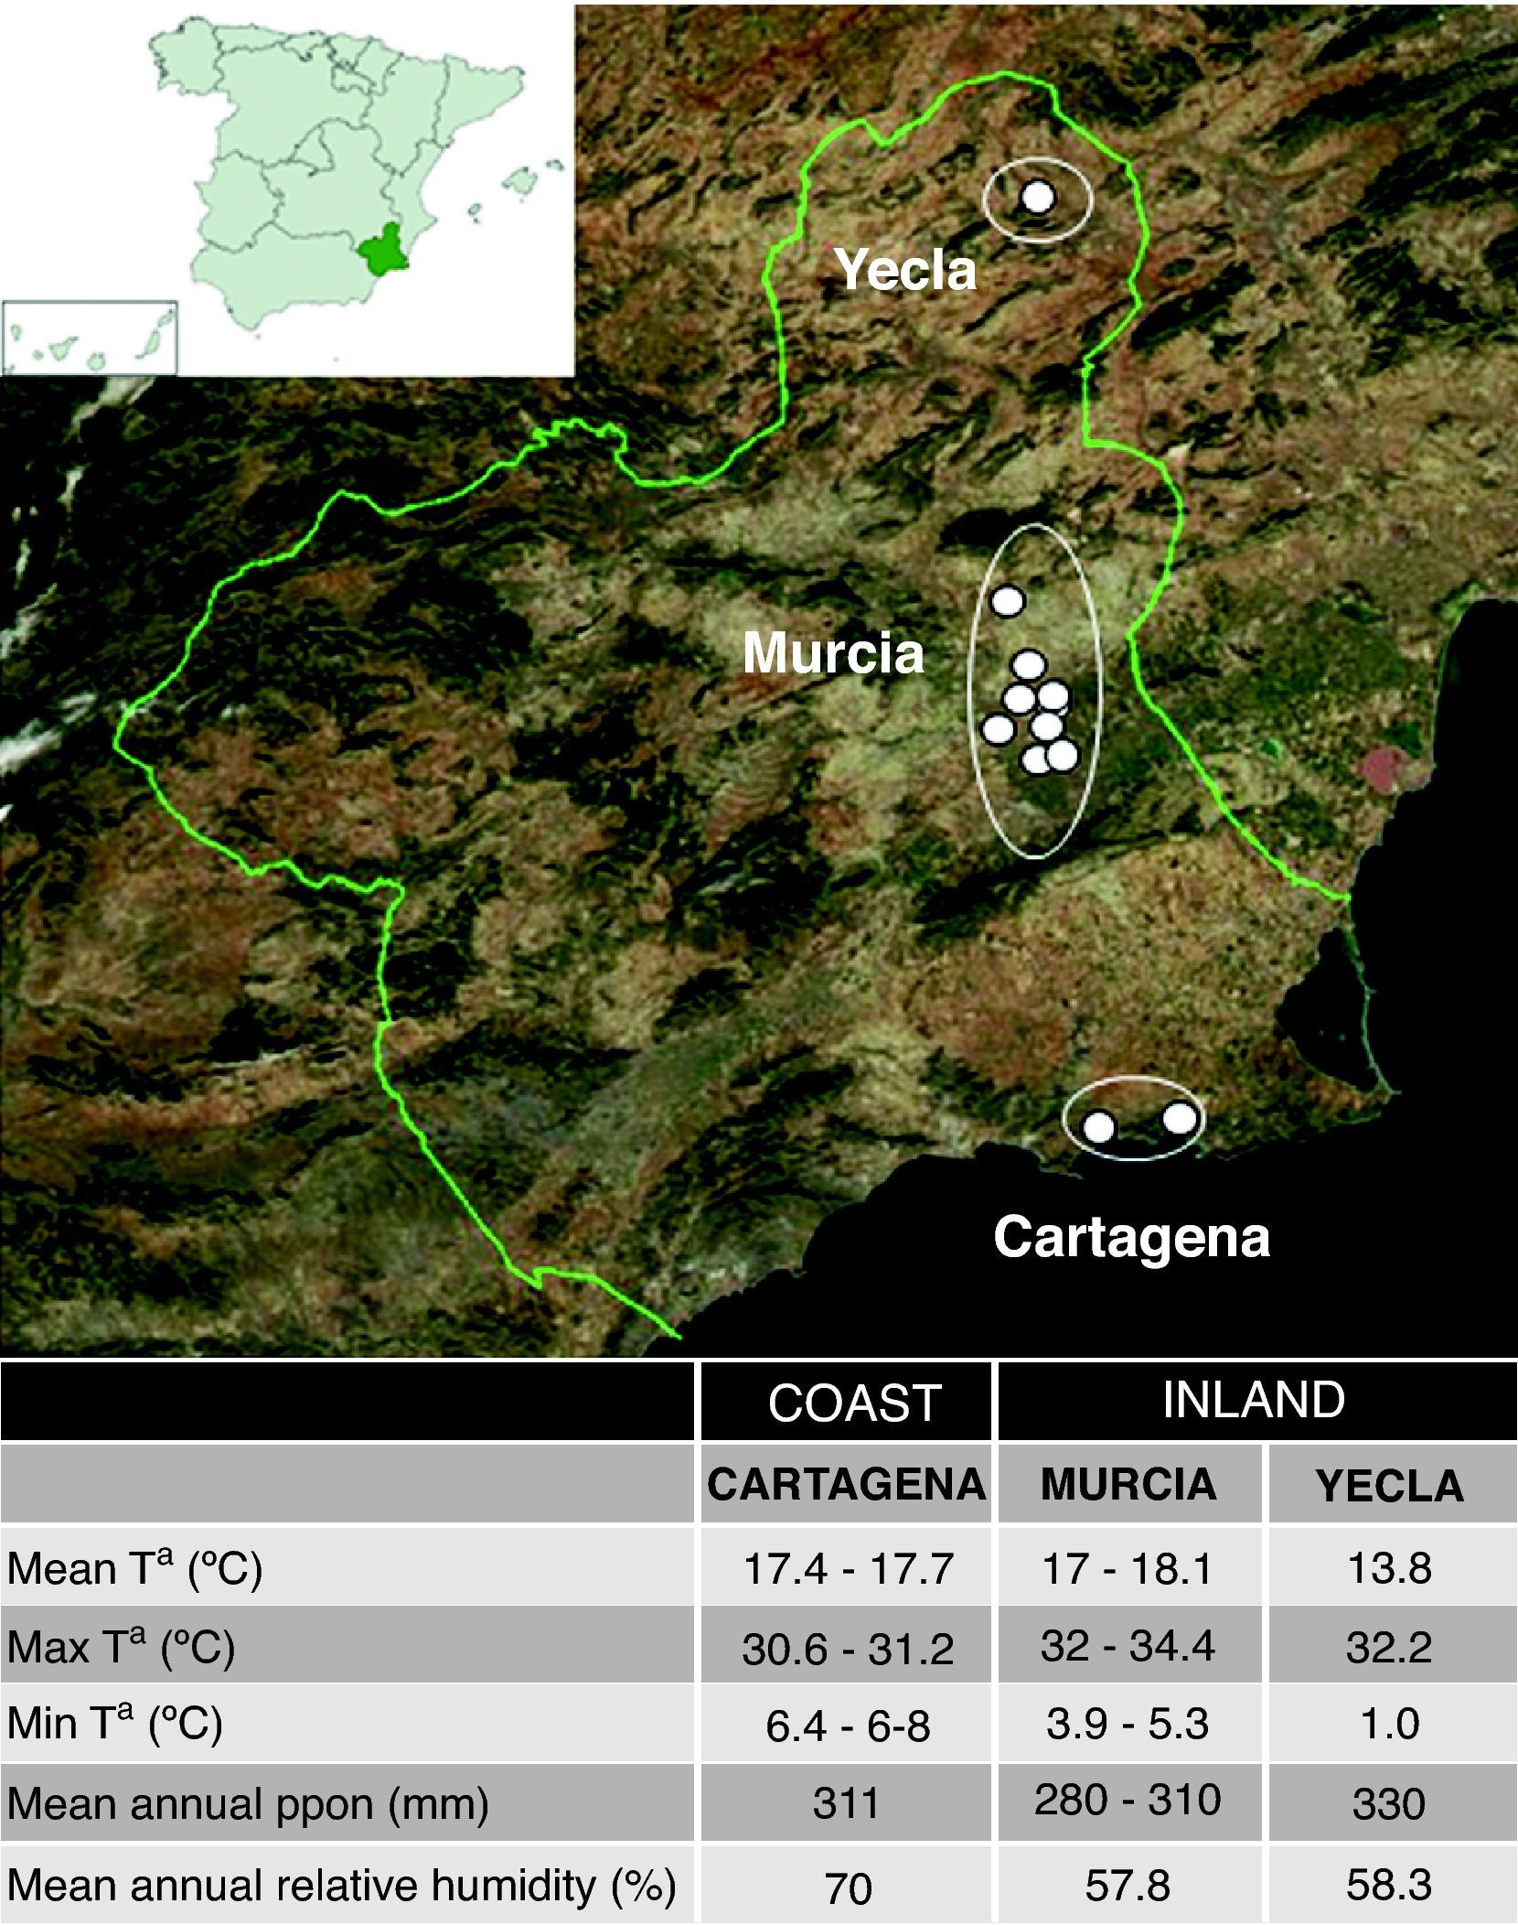Click the Yecla label on the map

pos(905,271)
